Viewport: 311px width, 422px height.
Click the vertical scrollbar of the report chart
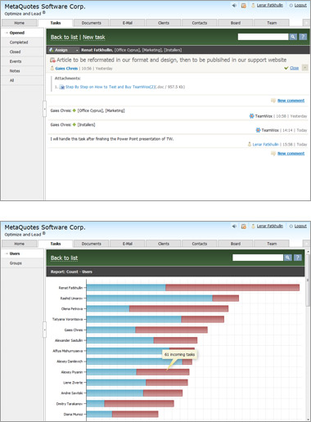pos(308,335)
